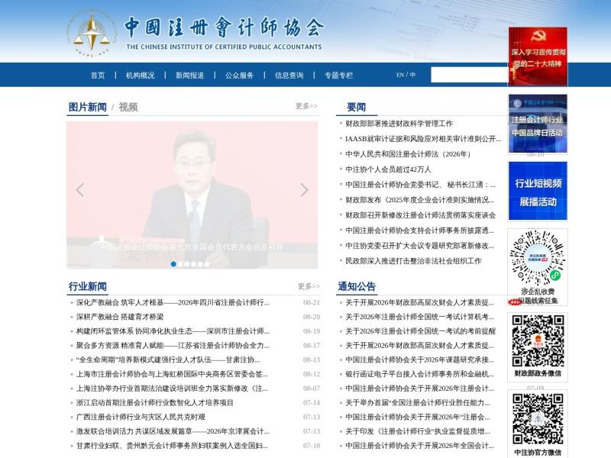Open 新闻报道 menu item
The image size is (611, 458).
point(189,75)
